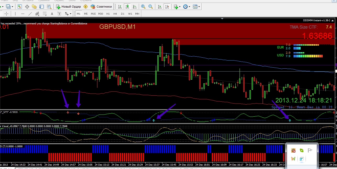Expand the Arrows objects dropdown
Screen dimensions: 337x169
pyautogui.click(x=70, y=14)
